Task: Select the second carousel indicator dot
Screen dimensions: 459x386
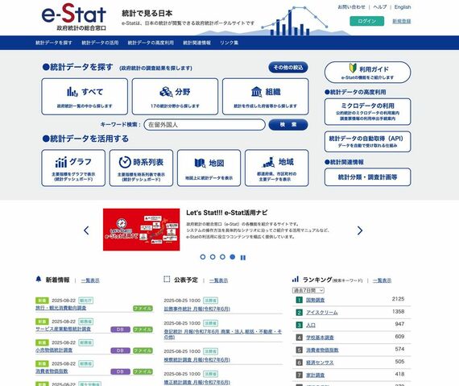Action: (x=213, y=257)
